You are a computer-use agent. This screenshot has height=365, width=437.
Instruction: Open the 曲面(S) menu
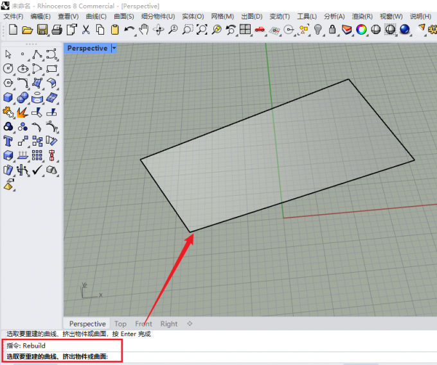tap(124, 17)
